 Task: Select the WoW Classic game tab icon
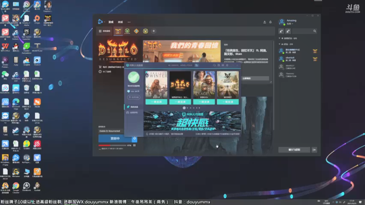(127, 31)
